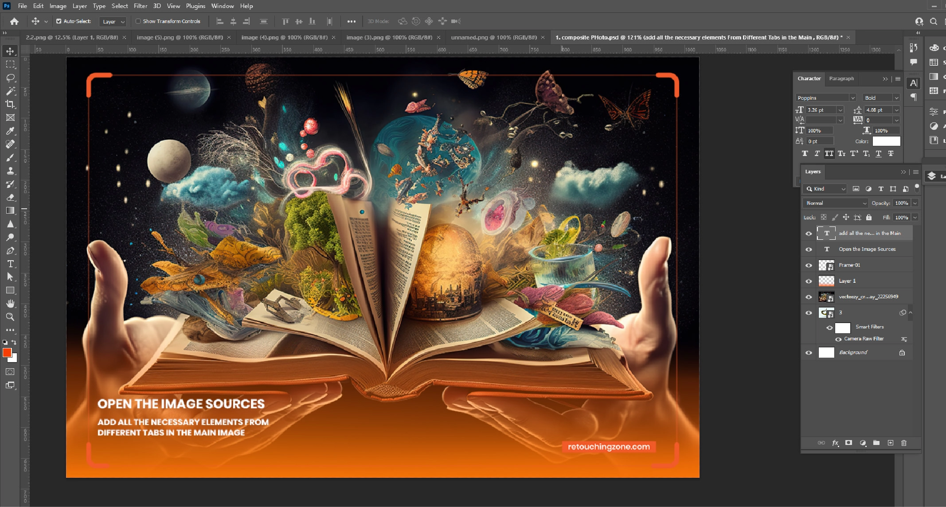Select the Crop tool
The height and width of the screenshot is (507, 946).
tap(10, 104)
